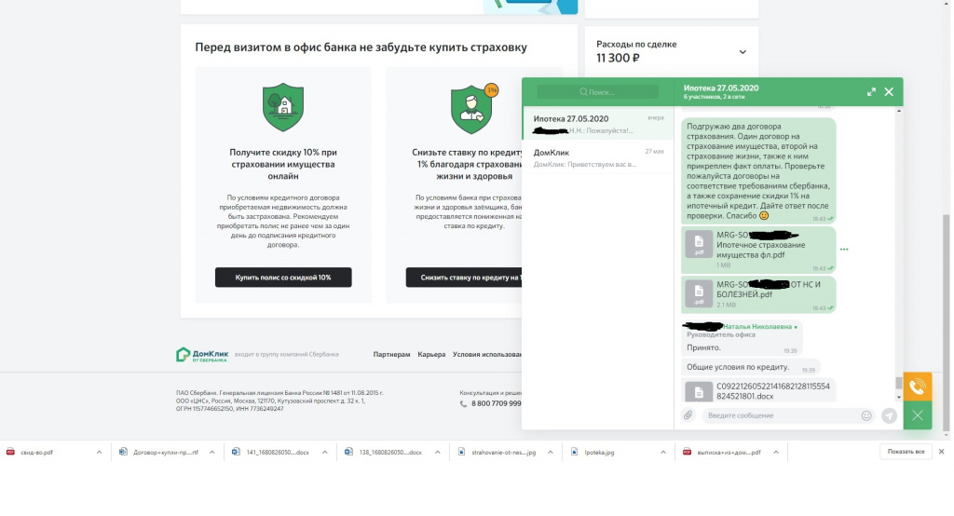The height and width of the screenshot is (516, 954).
Task: Open the three-dots menu beside the property insurance file
Action: [x=844, y=250]
